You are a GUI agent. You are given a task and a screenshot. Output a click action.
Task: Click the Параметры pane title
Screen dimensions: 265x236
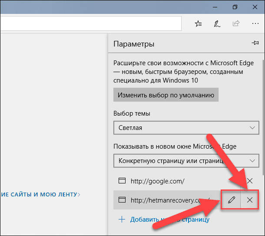point(134,44)
